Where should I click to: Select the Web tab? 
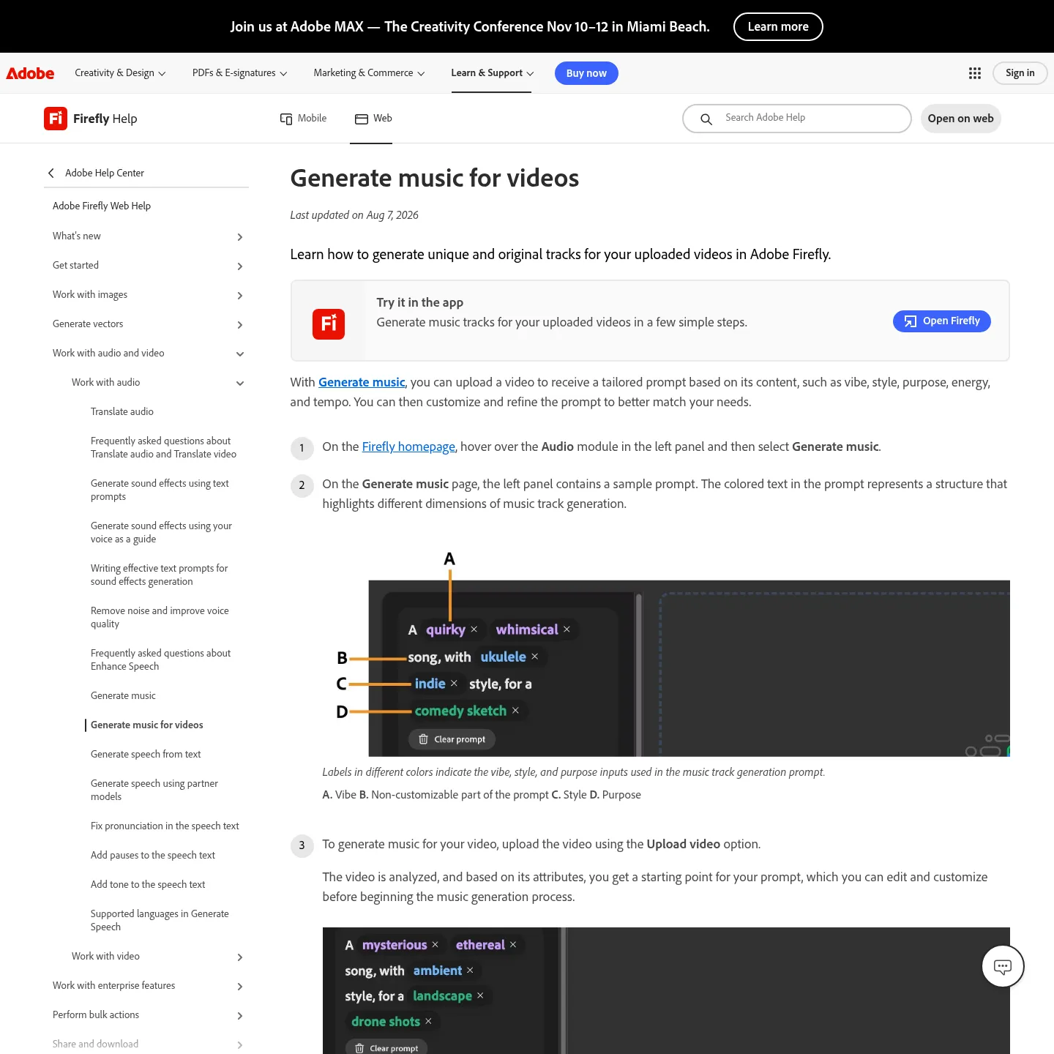[373, 119]
